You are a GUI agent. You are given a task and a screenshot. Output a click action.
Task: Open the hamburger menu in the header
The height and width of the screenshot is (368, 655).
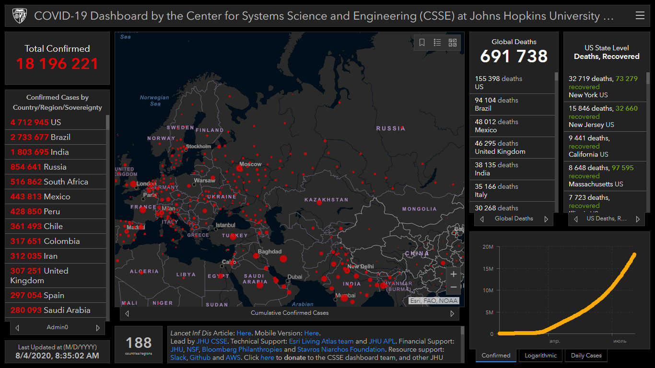[640, 16]
